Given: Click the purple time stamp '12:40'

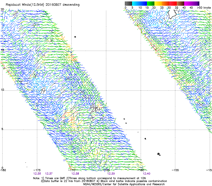Looking at the screenshot, I should coord(147,174).
